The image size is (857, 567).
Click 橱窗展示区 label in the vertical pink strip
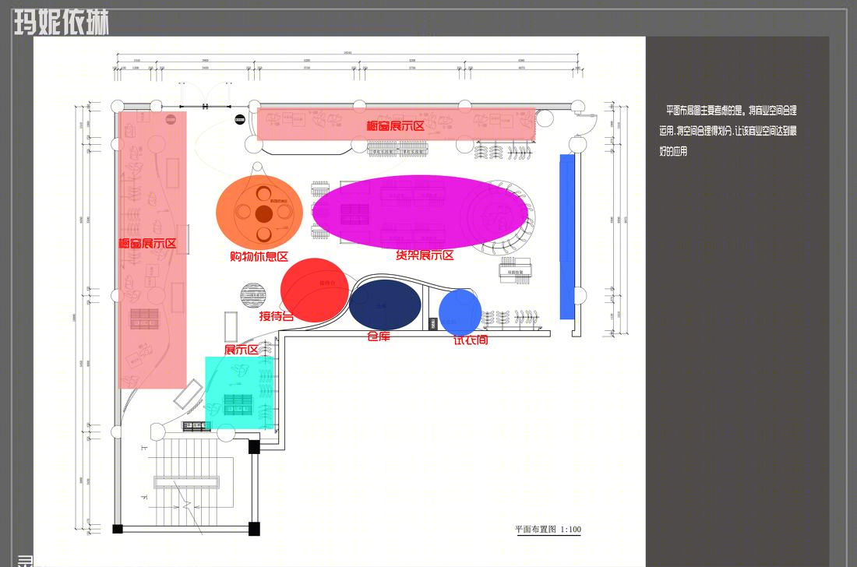(147, 244)
